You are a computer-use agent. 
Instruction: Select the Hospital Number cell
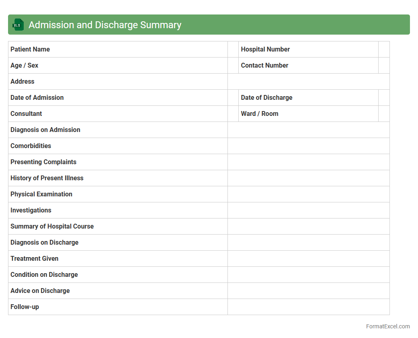308,49
